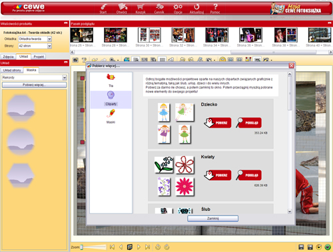Expand the Rekordy mask category dropdown
The image size is (333, 252).
(65, 78)
